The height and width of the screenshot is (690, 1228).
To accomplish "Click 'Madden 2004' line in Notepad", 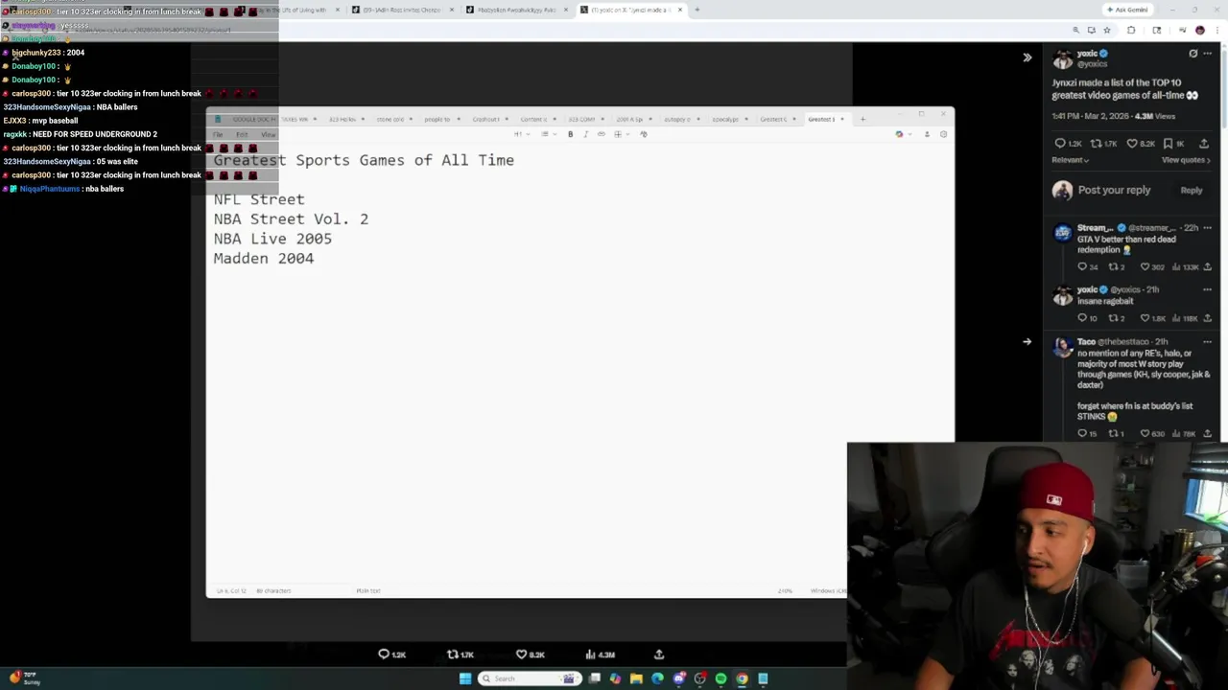I will pos(264,259).
